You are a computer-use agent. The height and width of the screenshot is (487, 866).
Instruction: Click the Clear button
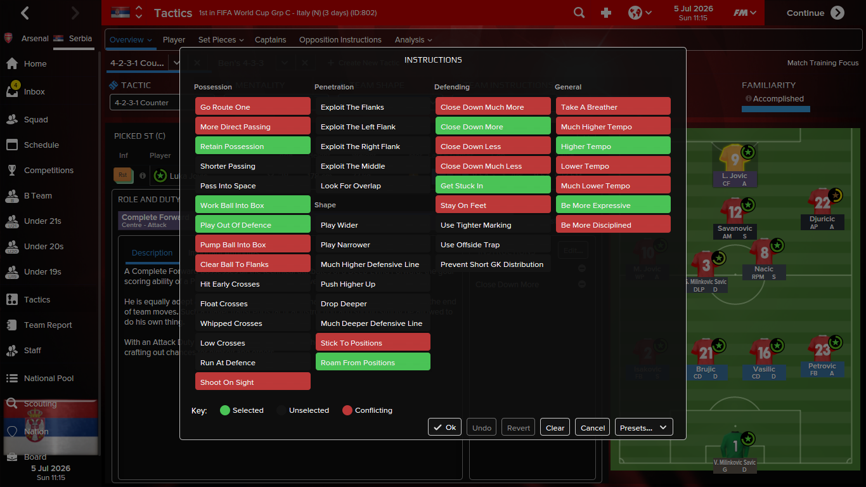point(555,427)
